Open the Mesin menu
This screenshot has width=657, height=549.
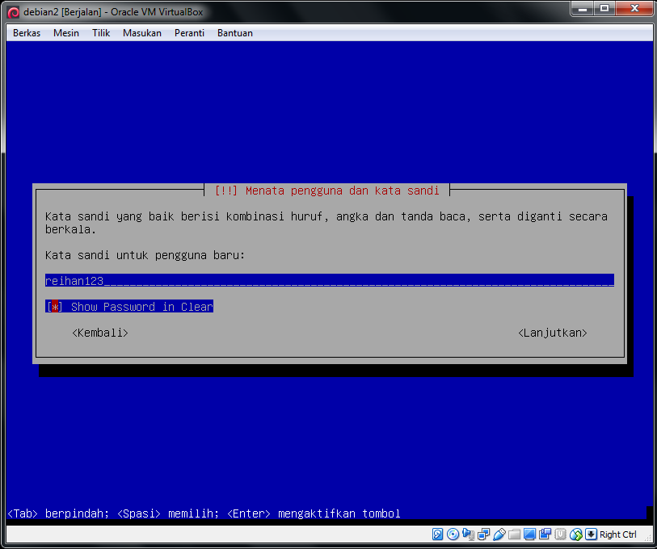click(66, 33)
